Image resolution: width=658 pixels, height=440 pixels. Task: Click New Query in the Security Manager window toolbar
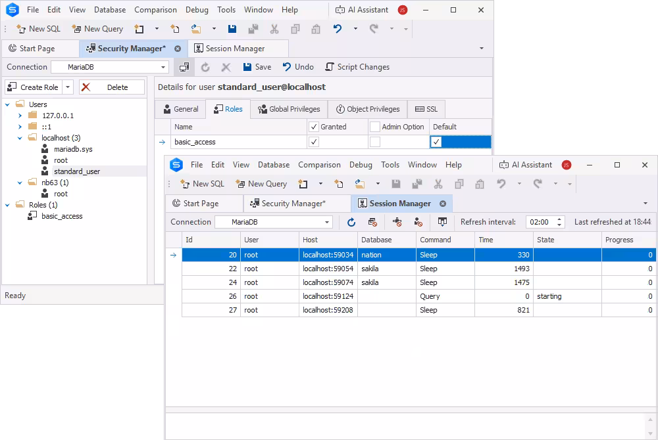98,29
